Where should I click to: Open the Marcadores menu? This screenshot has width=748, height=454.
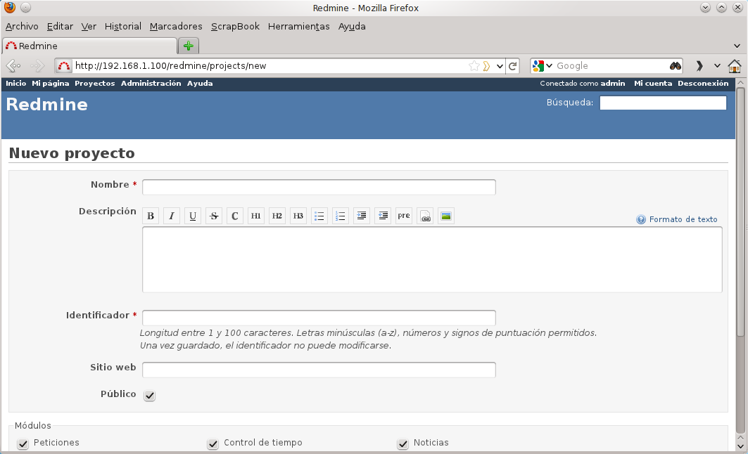coord(176,26)
